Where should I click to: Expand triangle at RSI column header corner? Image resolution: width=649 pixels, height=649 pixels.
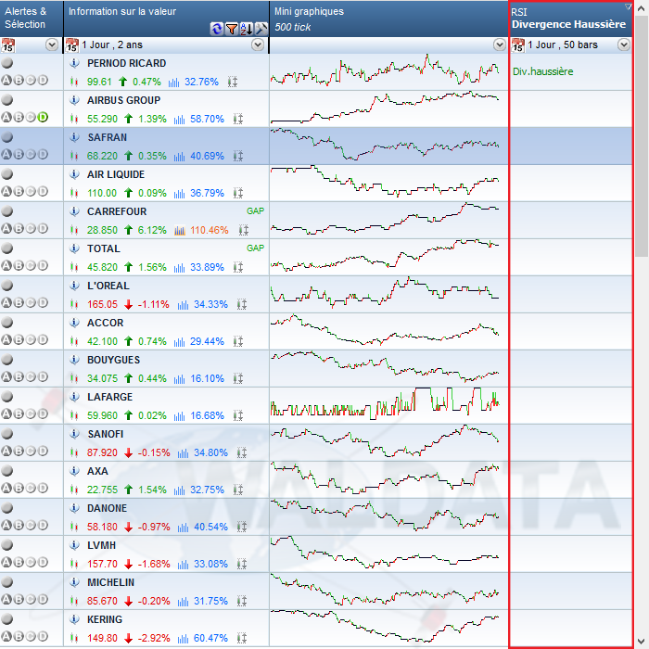(628, 6)
